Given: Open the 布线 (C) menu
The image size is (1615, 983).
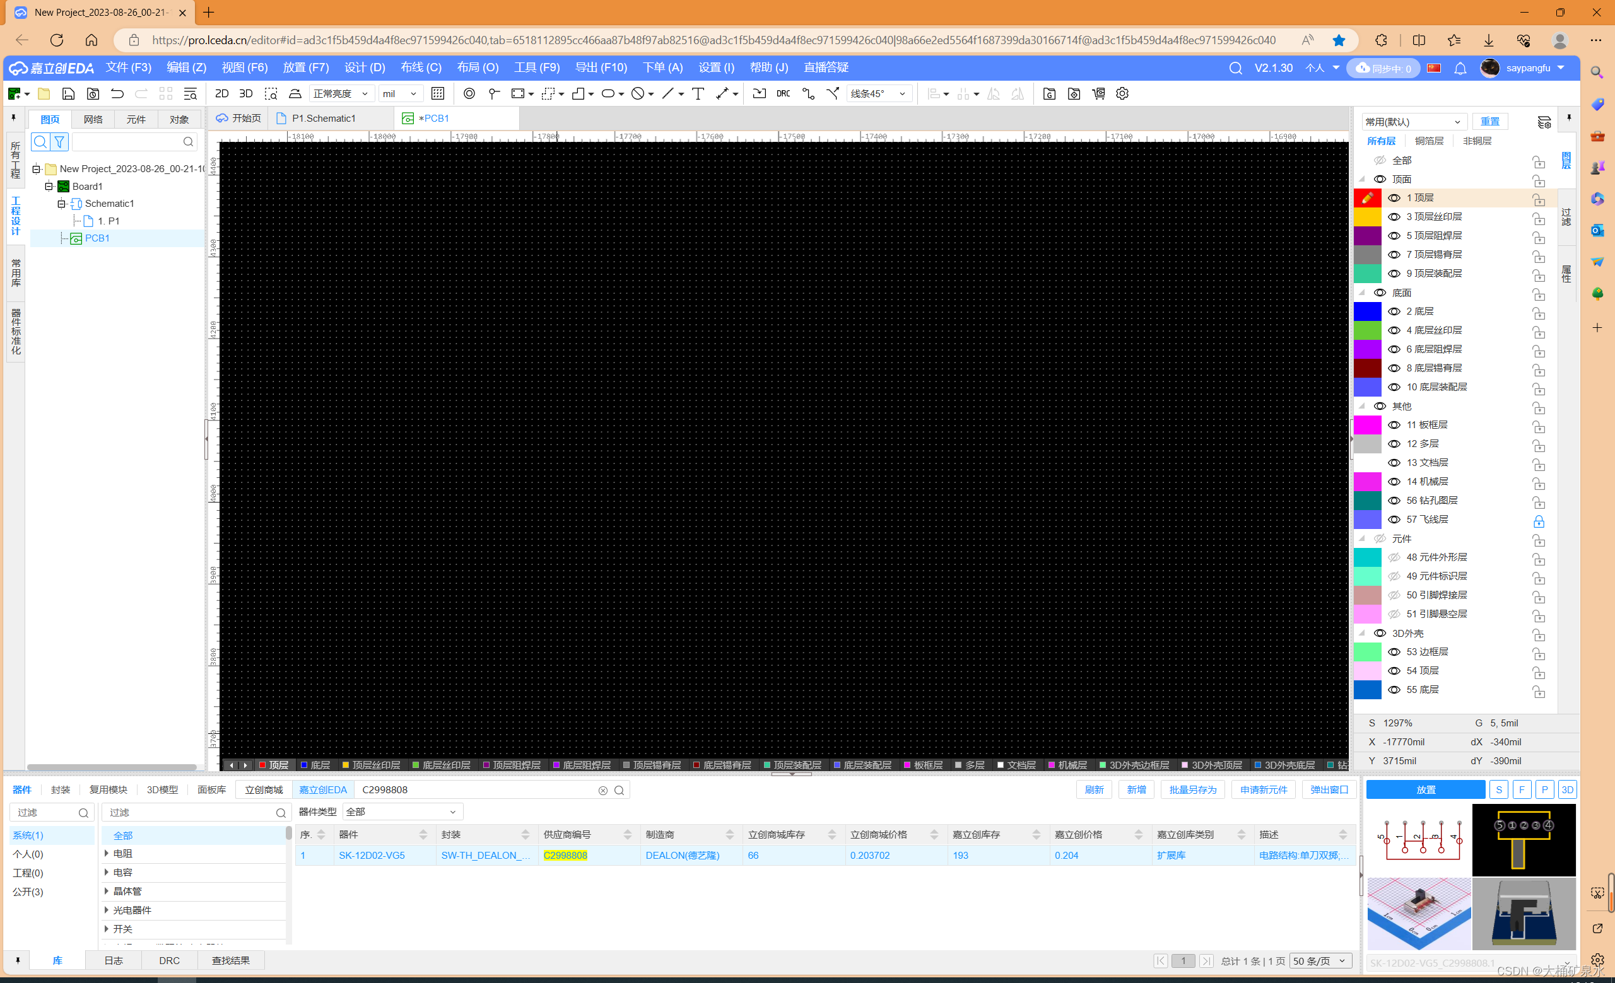Looking at the screenshot, I should pos(421,67).
